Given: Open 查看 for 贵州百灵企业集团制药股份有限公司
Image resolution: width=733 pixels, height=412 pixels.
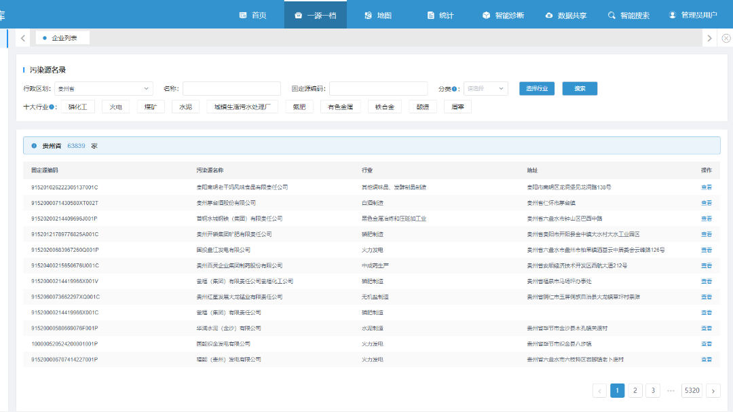Looking at the screenshot, I should (707, 265).
